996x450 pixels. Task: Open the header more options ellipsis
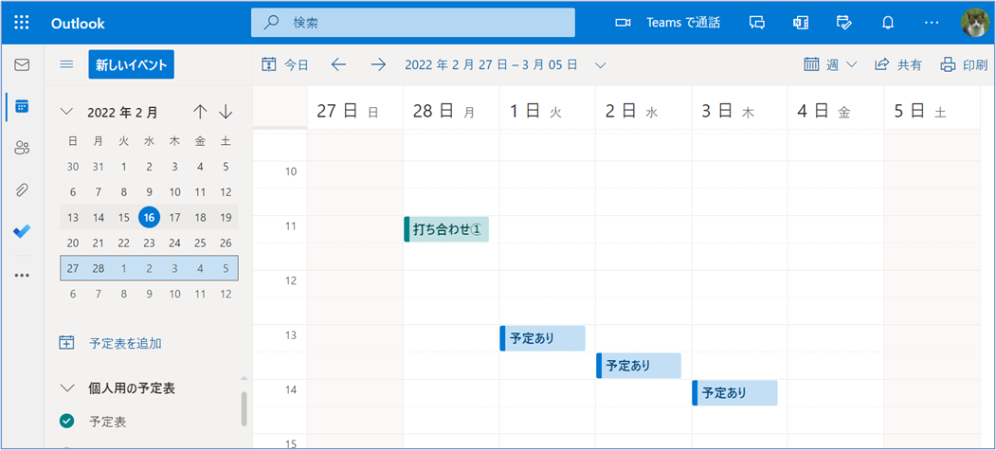point(932,23)
